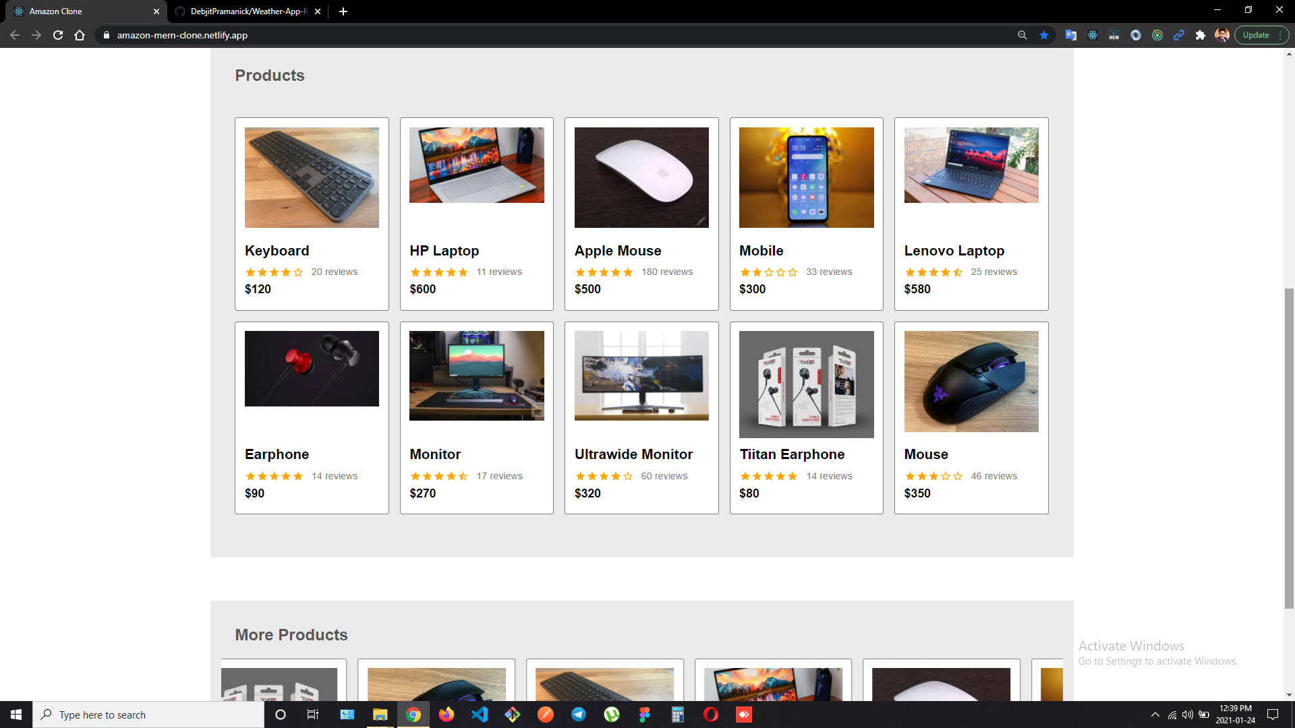Image resolution: width=1295 pixels, height=728 pixels.
Task: Open the Ultrawide Monitor product title
Action: pos(633,454)
